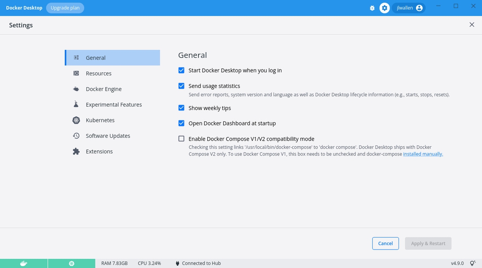The height and width of the screenshot is (268, 482).
Task: Open settings via the gear icon
Action: click(x=384, y=8)
